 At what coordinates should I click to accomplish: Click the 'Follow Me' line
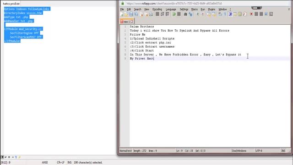[x=137, y=35]
